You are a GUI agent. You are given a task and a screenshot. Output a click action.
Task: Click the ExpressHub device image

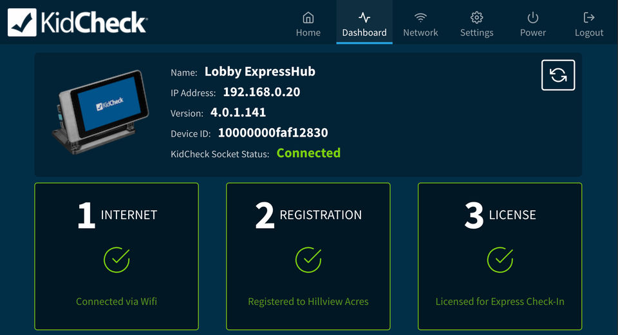(101, 111)
